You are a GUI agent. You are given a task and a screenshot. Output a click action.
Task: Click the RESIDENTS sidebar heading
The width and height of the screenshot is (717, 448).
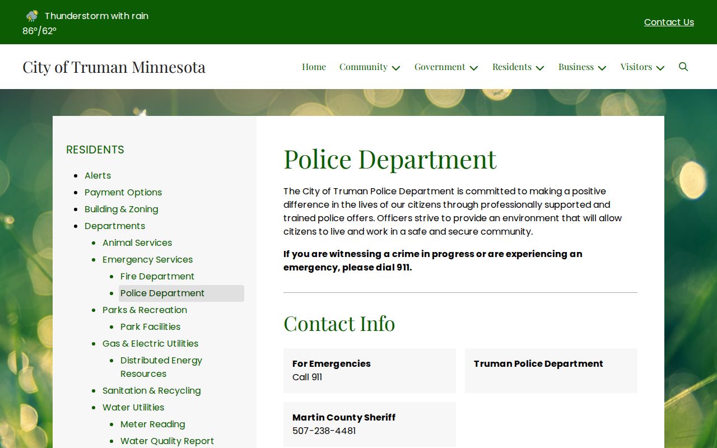click(x=95, y=150)
